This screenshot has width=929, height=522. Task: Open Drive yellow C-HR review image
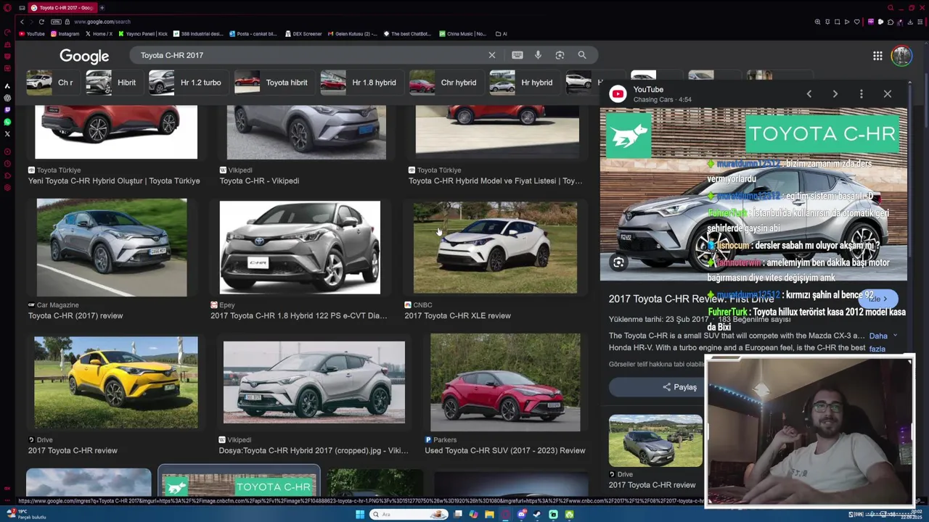(115, 382)
